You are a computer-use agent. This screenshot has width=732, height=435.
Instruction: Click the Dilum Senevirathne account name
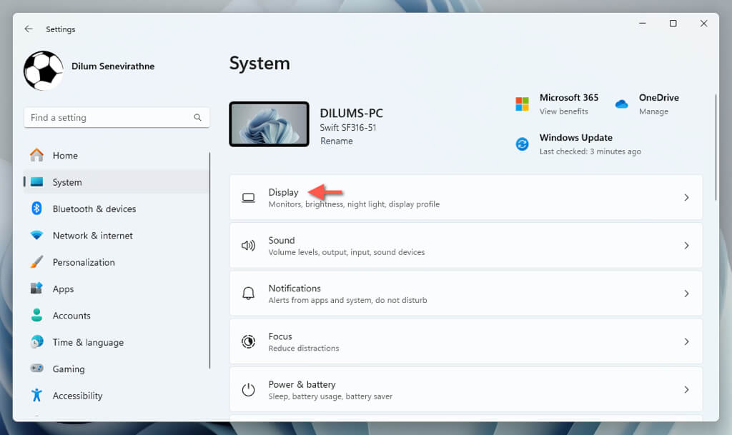(x=112, y=66)
